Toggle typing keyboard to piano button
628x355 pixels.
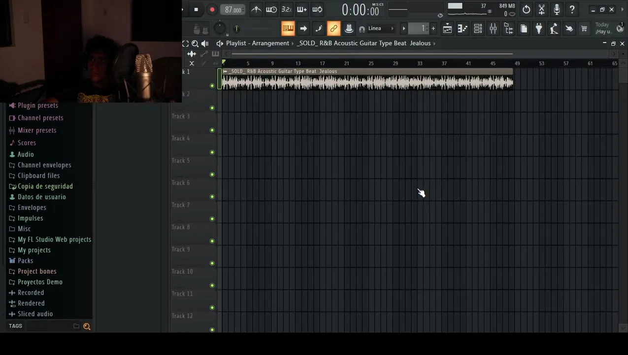[x=288, y=29]
